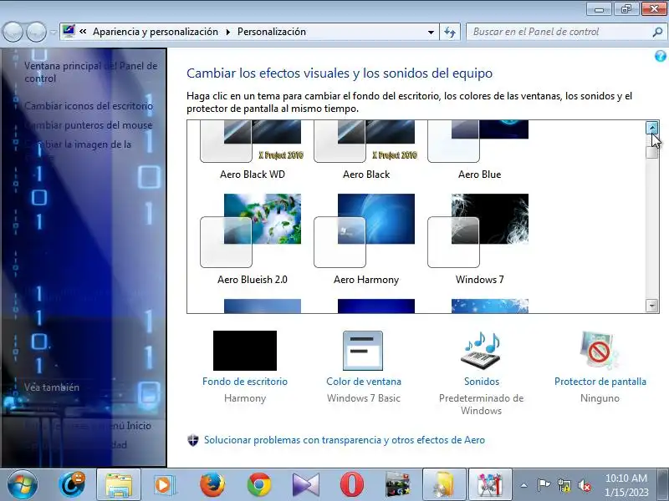Click the Personalización breadcrumb
This screenshot has width=669, height=501.
coord(272,32)
